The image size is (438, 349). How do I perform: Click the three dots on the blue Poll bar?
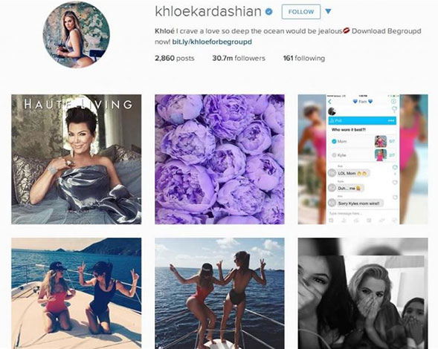[x=390, y=121]
